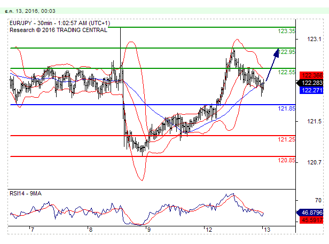Click the 122.55 resistance level label
The image size is (329, 244).
(286, 72)
